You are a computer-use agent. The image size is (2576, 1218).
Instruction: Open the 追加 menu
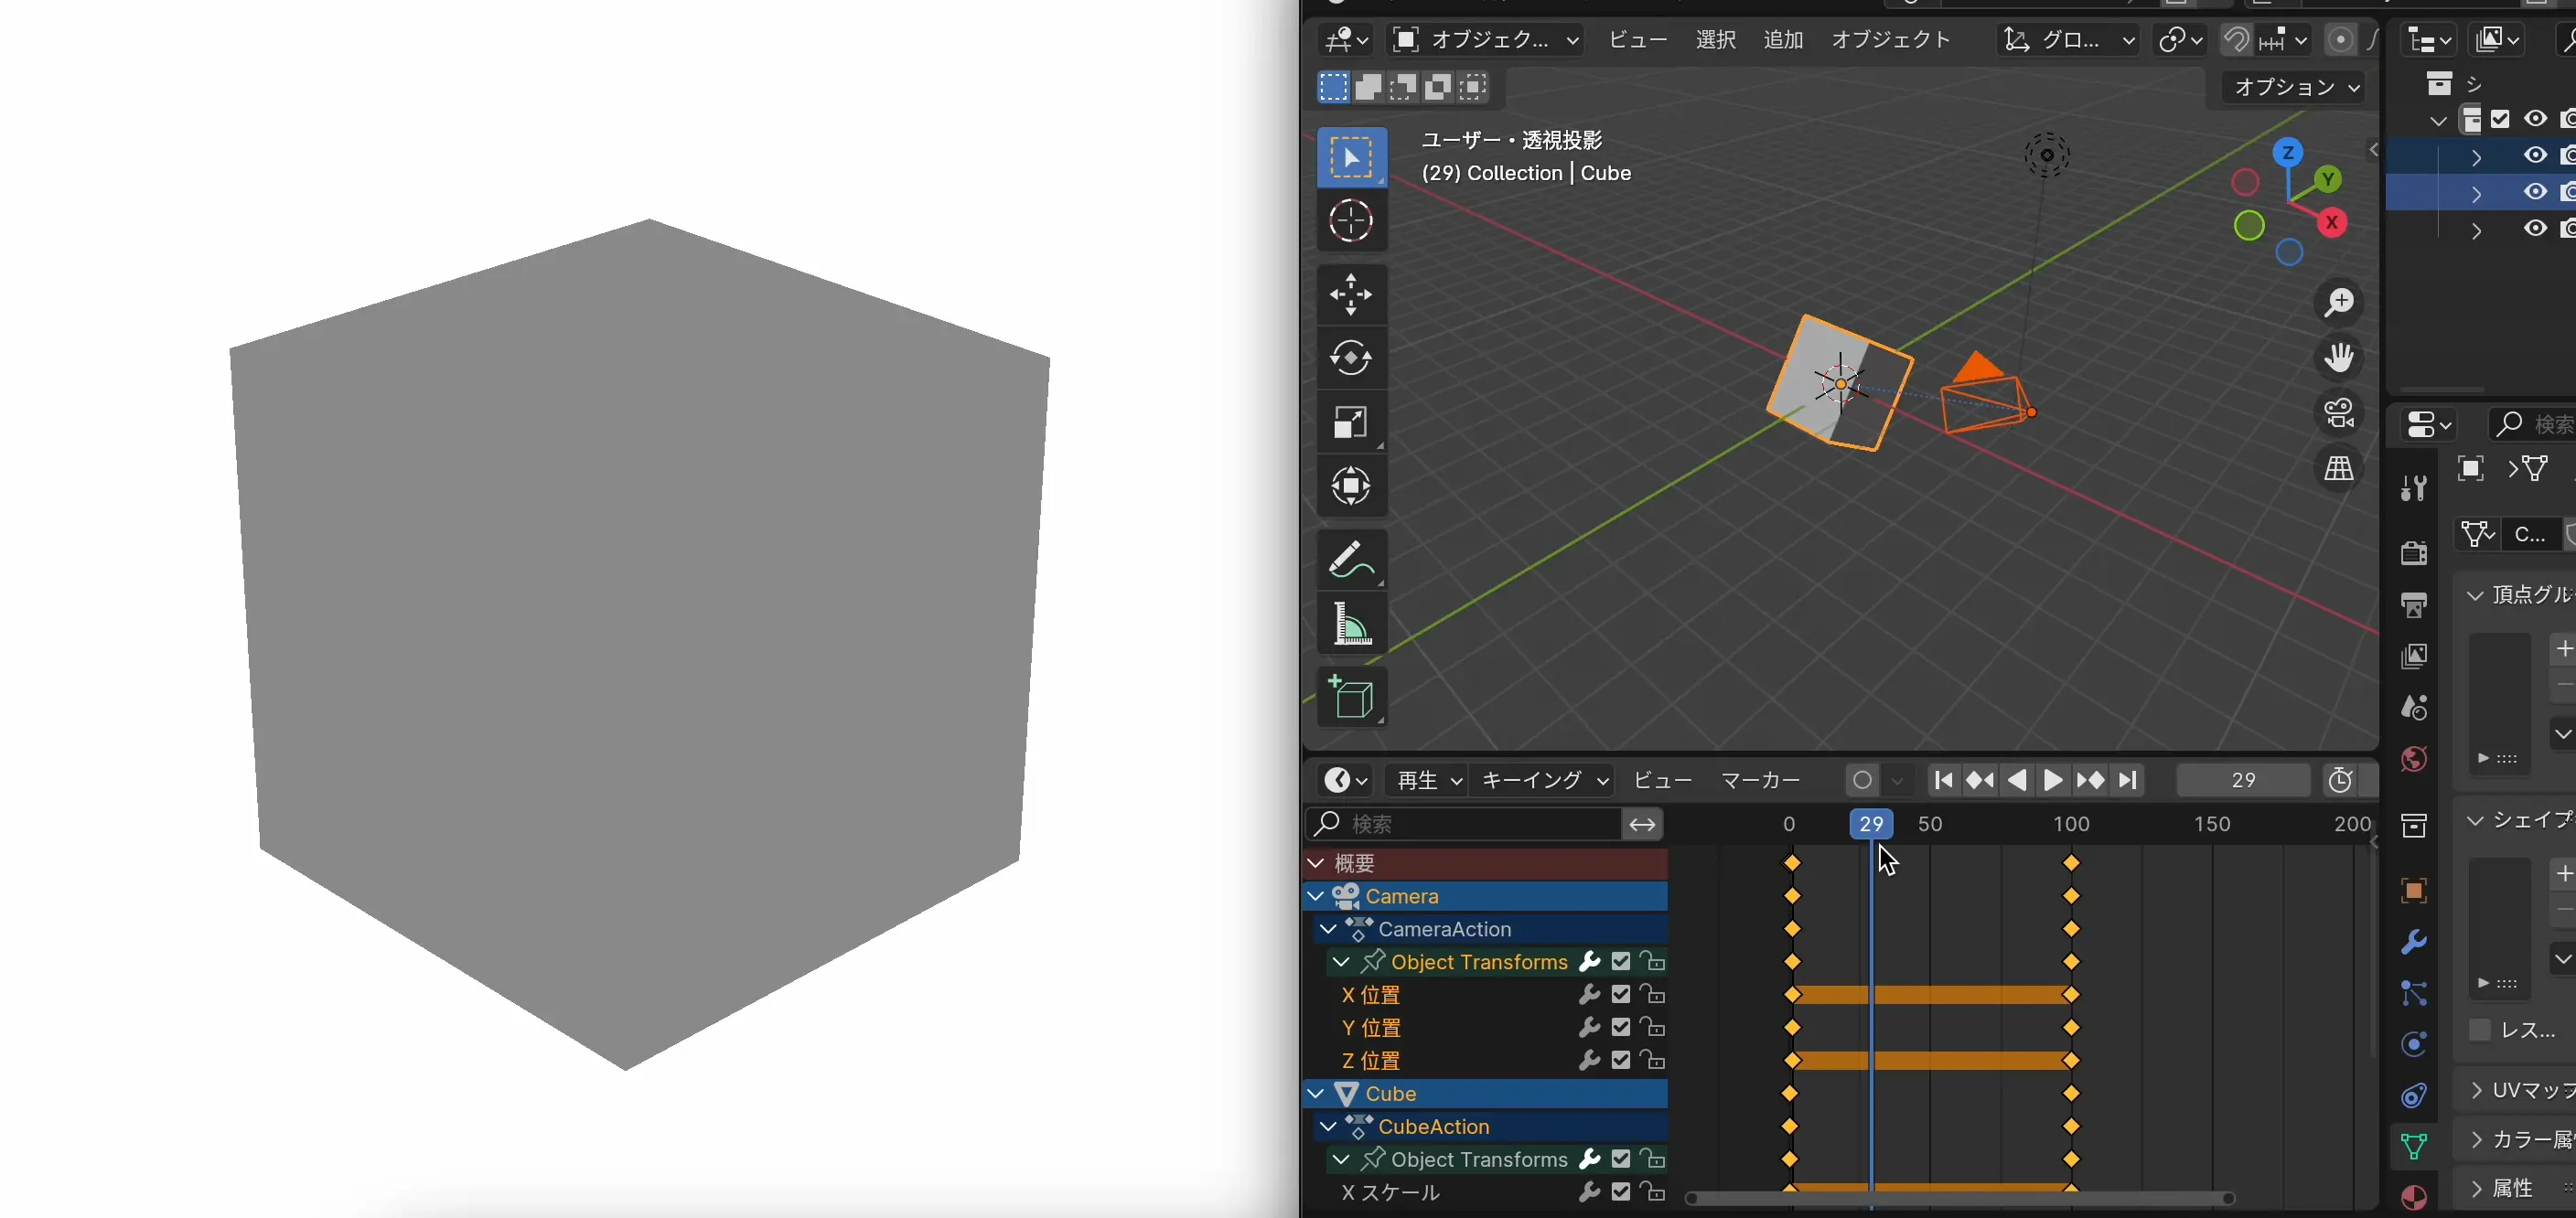[x=1783, y=40]
